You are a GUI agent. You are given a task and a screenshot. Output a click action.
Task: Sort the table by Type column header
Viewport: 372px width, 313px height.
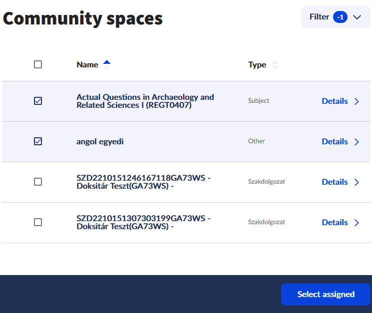tap(257, 65)
